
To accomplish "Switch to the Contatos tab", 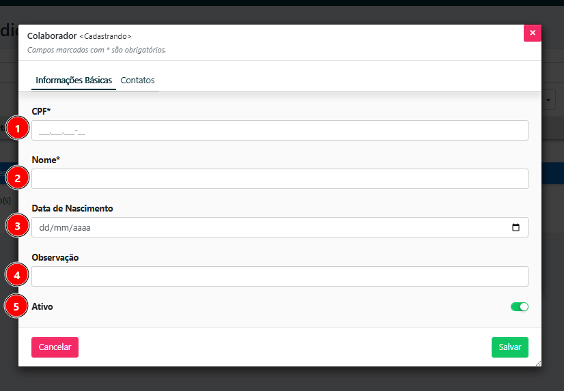I will [x=137, y=81].
